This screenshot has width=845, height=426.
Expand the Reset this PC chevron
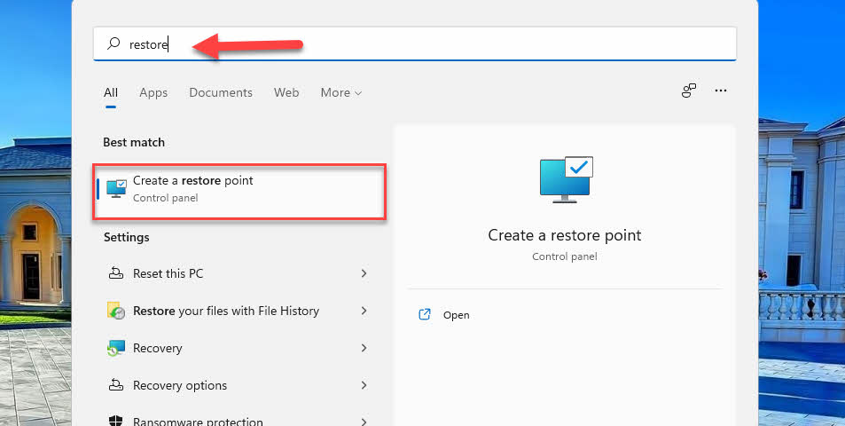364,273
